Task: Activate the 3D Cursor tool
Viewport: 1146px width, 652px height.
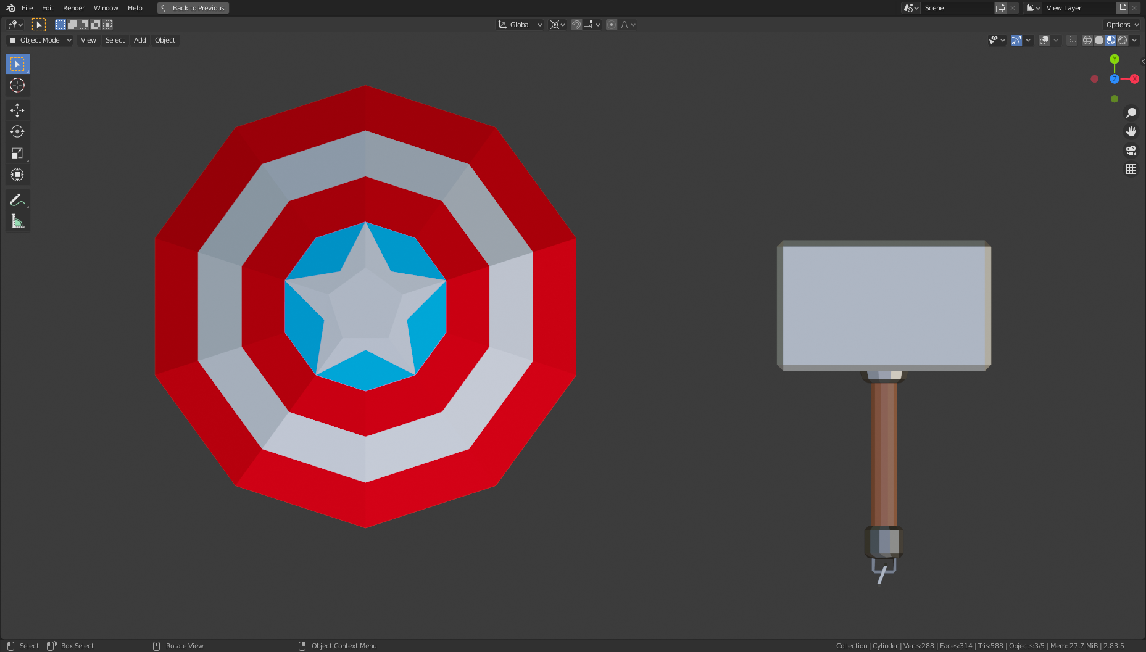Action: [x=17, y=85]
